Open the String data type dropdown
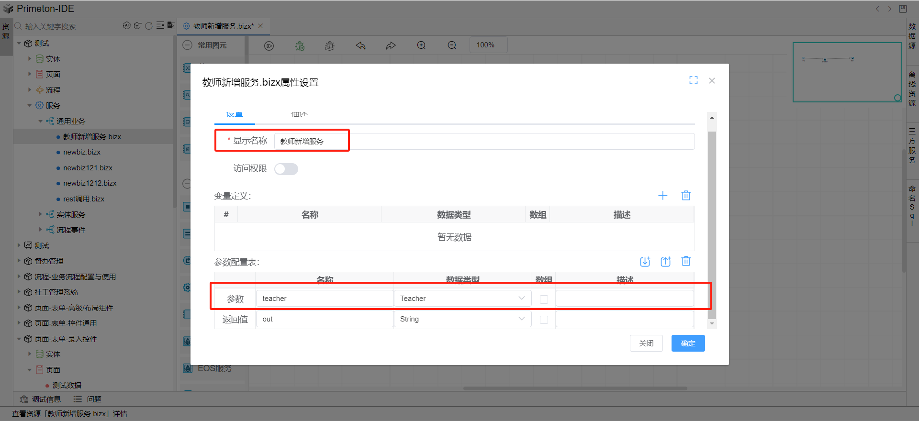Image resolution: width=919 pixels, height=421 pixels. [462, 319]
